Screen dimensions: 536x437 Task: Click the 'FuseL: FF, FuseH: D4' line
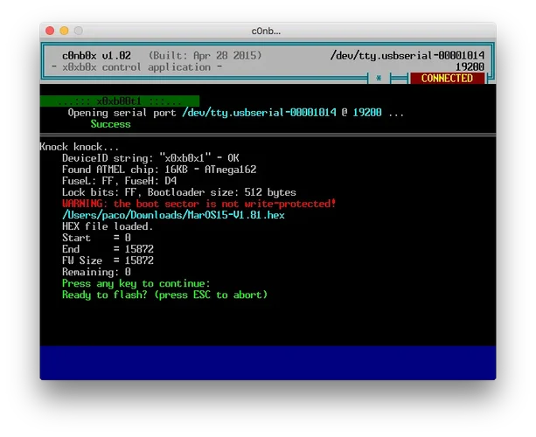pos(119,181)
